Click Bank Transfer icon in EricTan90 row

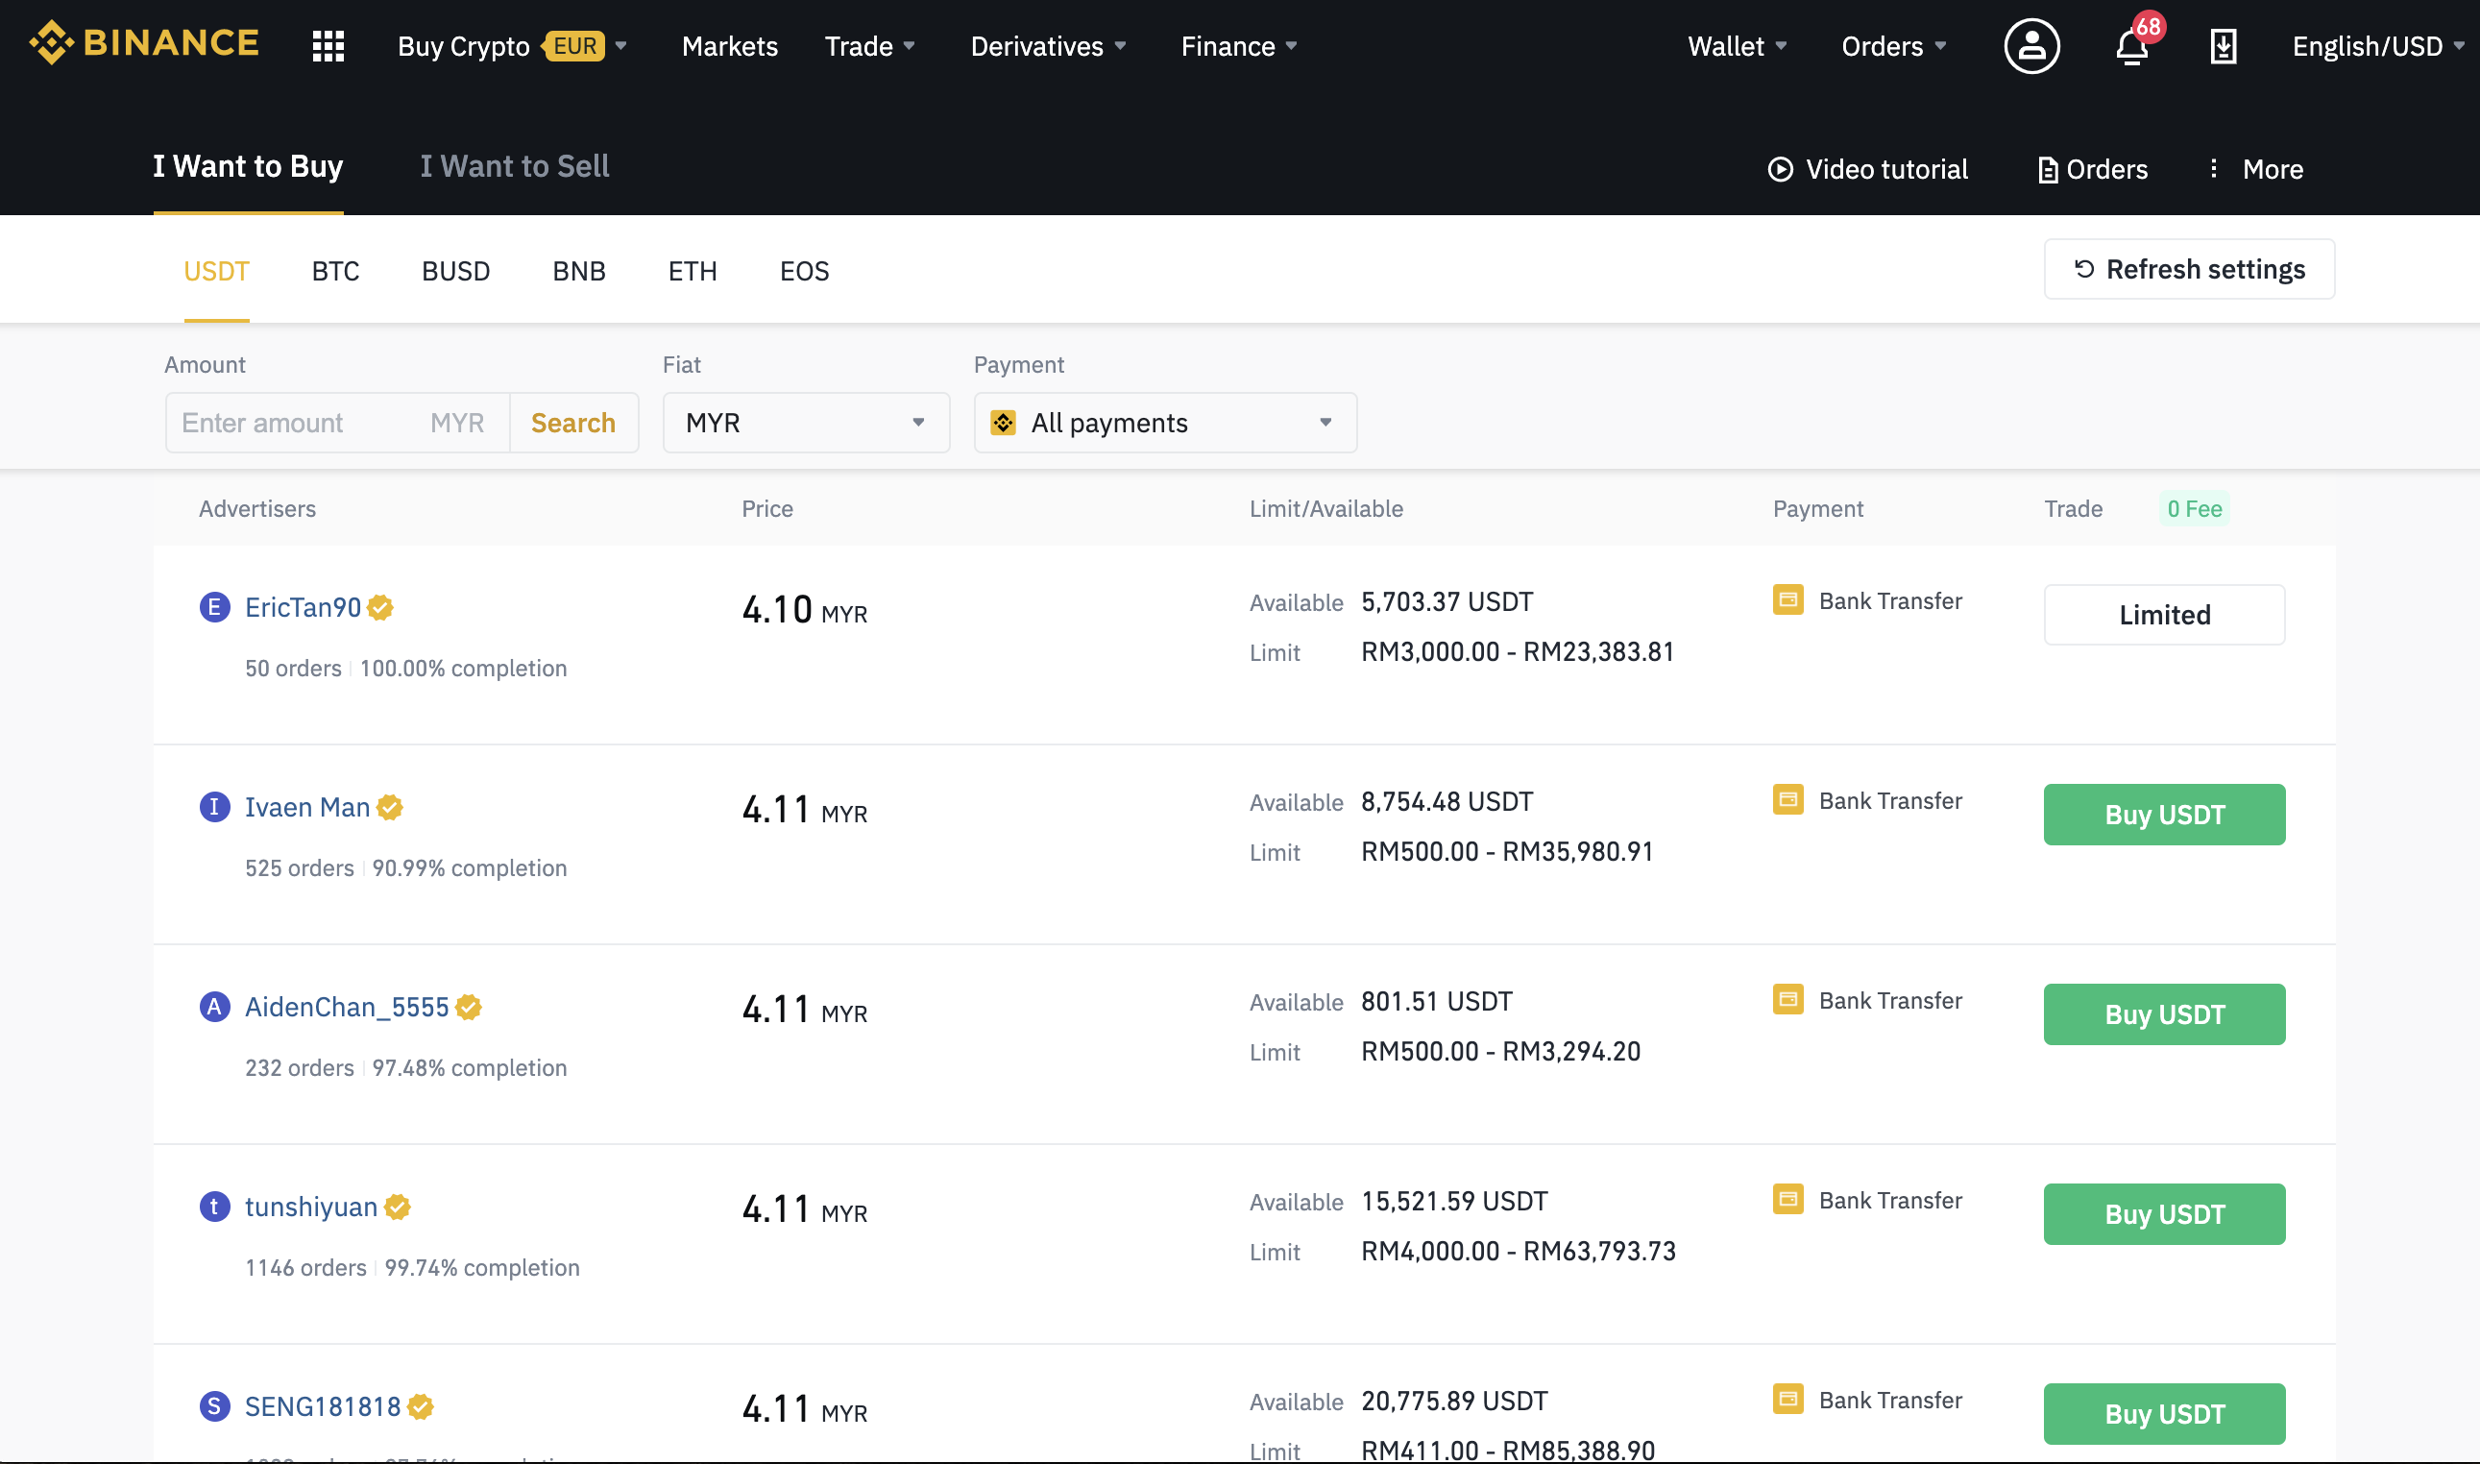pos(1787,599)
